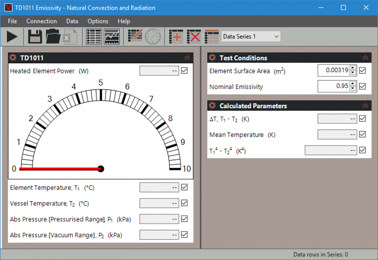The height and width of the screenshot is (260, 378).
Task: Collapse the TD1011 panel
Action: click(187, 58)
